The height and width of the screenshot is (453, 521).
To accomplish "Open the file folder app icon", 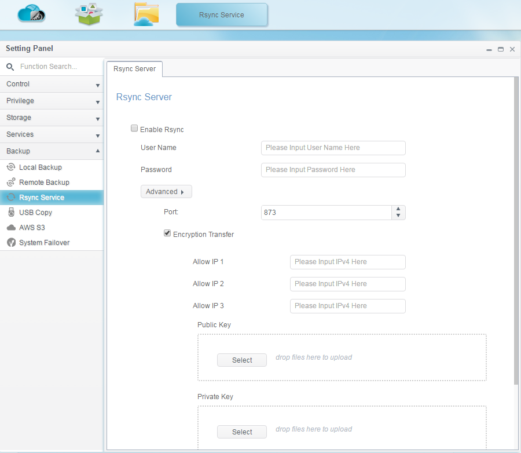I will point(146,14).
